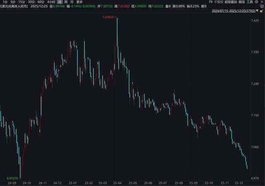This screenshot has height=186, width=265.
Task: Open the 工具 tools menu
Action: (x=250, y=2)
